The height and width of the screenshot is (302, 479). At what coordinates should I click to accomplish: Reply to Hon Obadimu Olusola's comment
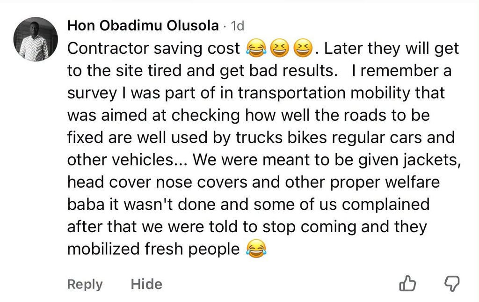click(85, 284)
